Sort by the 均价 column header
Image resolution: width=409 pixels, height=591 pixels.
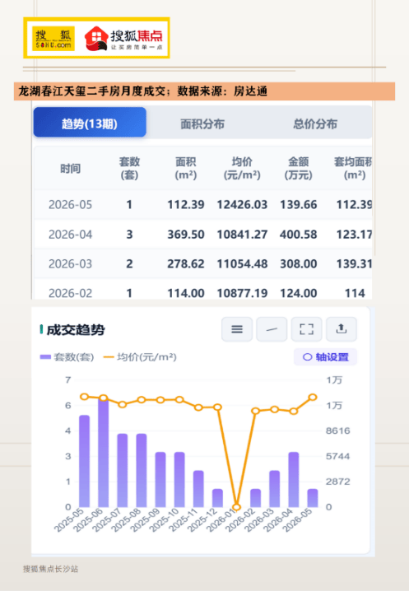242,168
